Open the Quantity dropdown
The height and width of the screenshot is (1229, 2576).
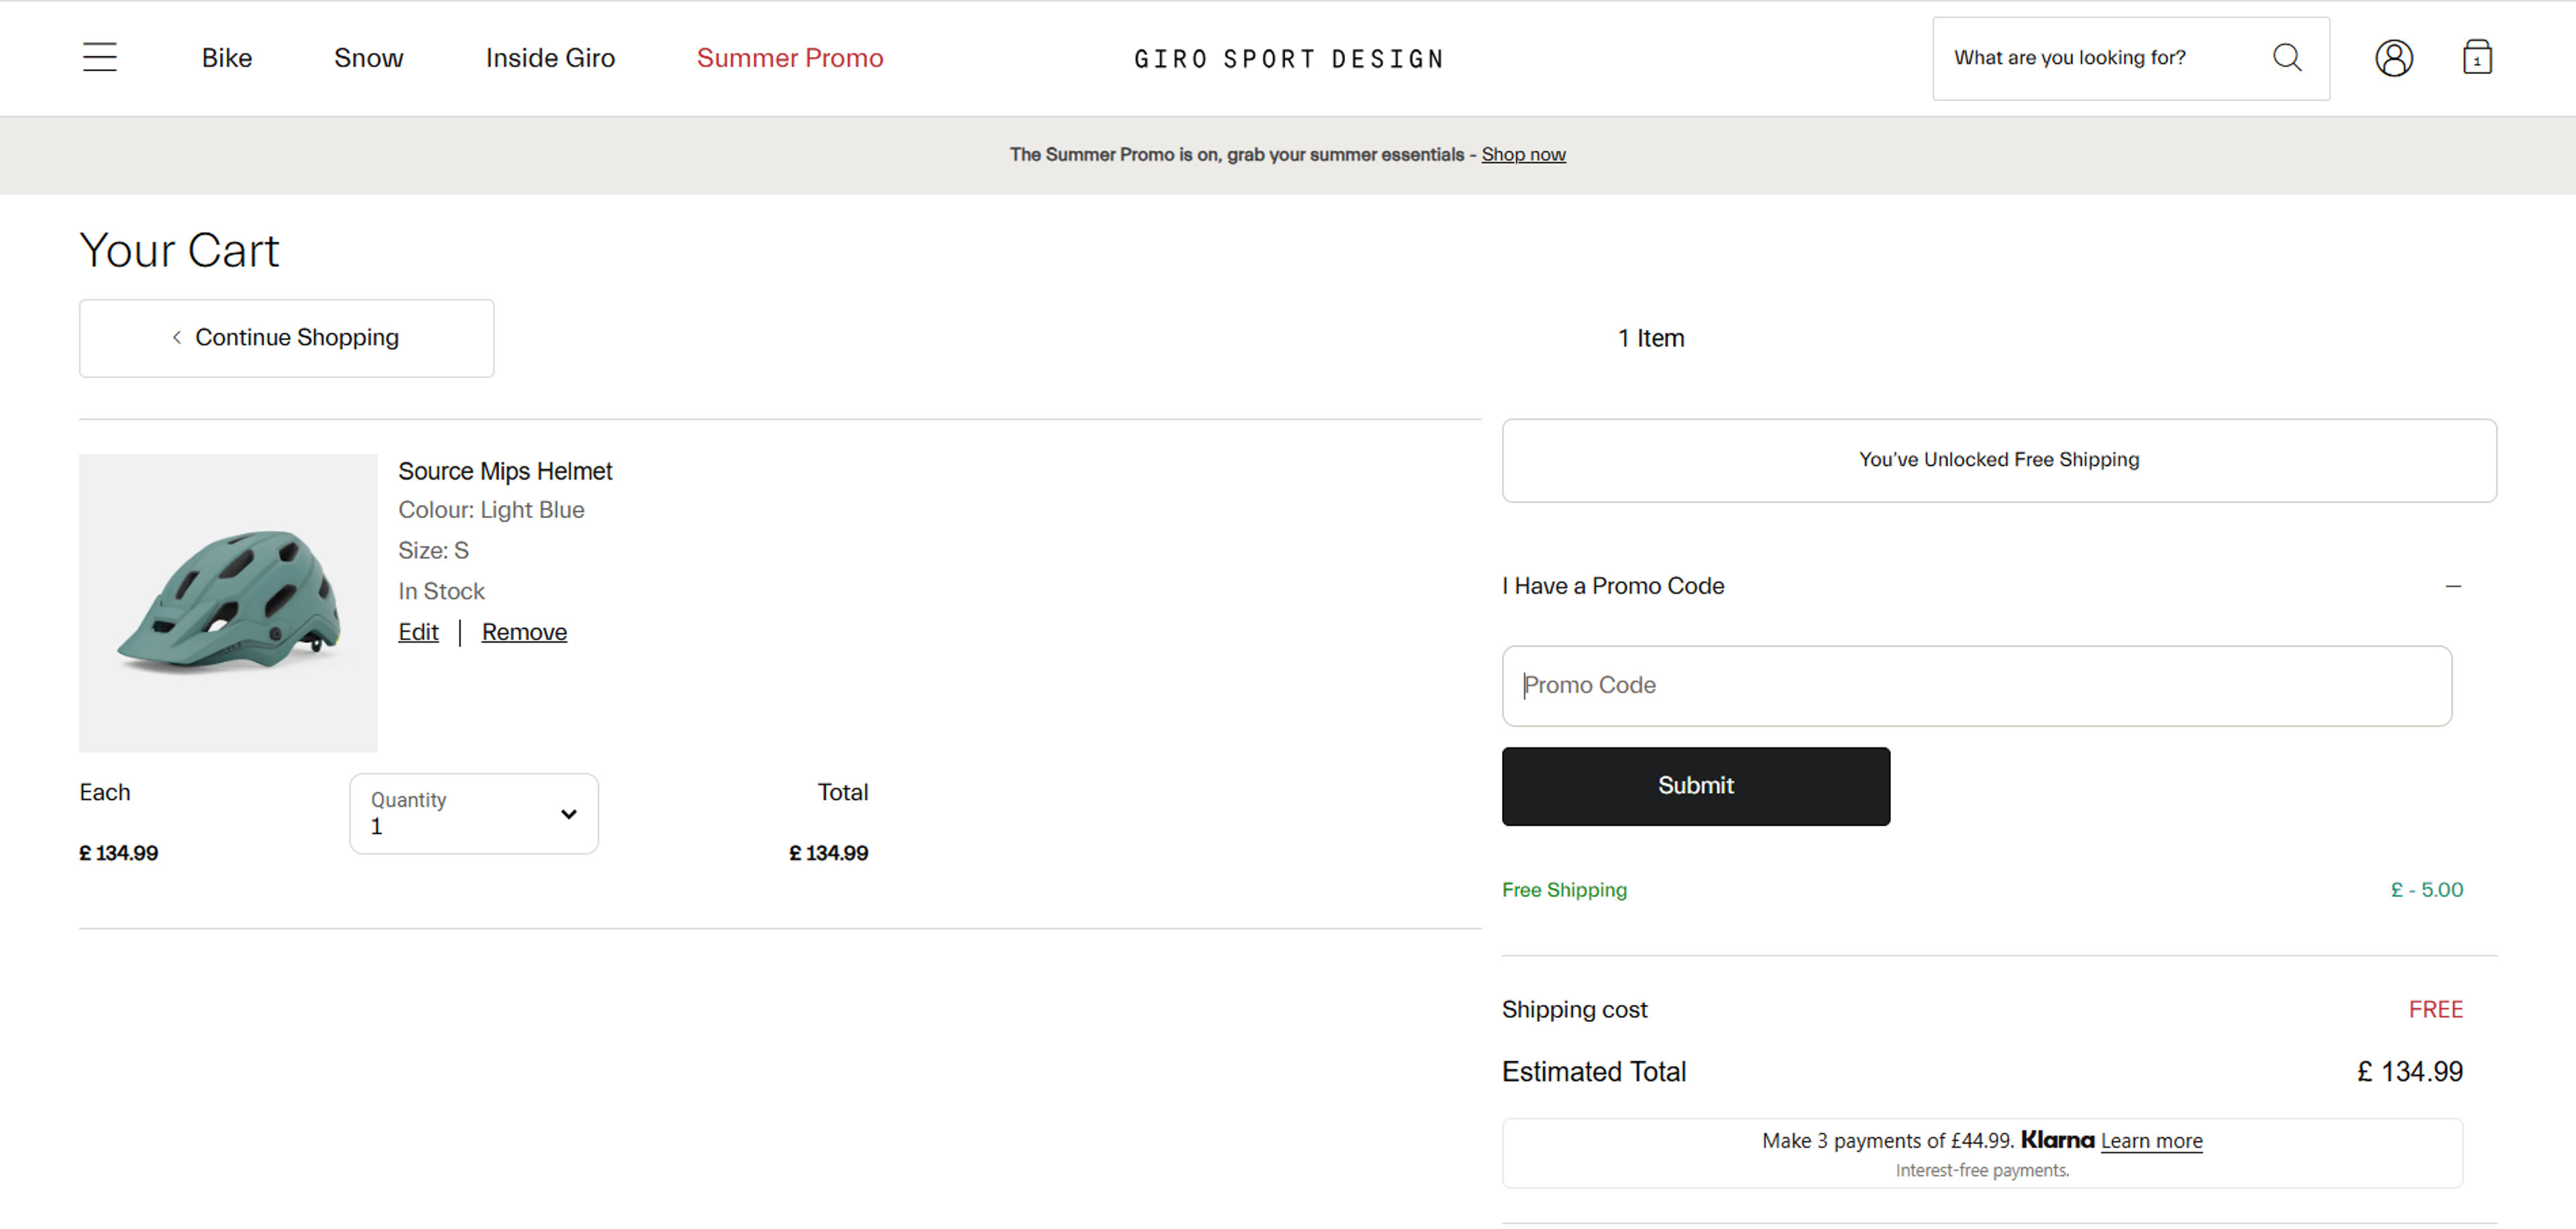point(474,813)
